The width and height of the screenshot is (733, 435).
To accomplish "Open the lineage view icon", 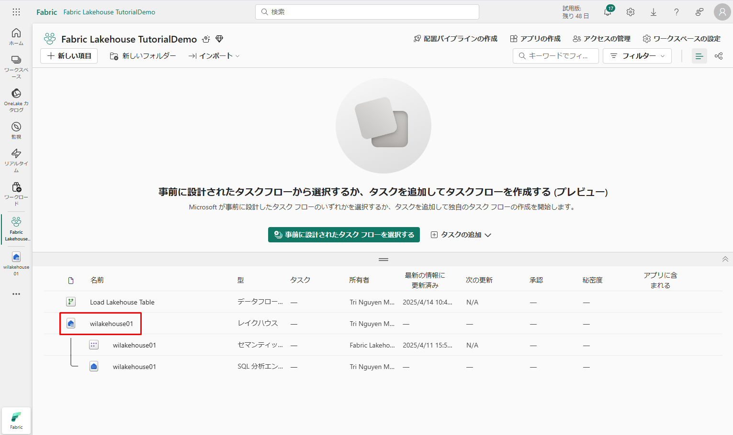I will [x=718, y=56].
